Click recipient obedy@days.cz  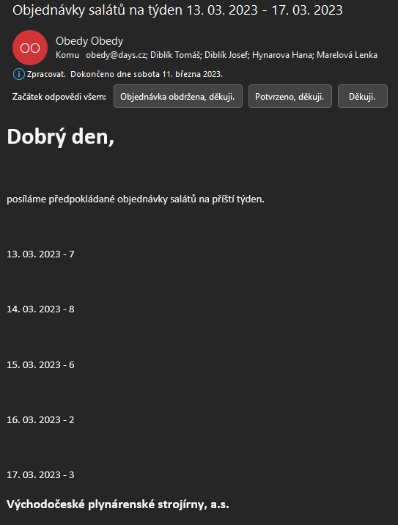click(116, 55)
